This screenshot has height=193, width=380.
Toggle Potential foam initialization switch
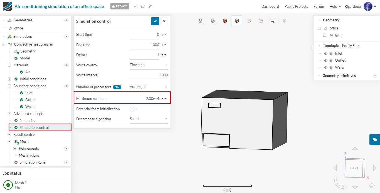[133, 109]
